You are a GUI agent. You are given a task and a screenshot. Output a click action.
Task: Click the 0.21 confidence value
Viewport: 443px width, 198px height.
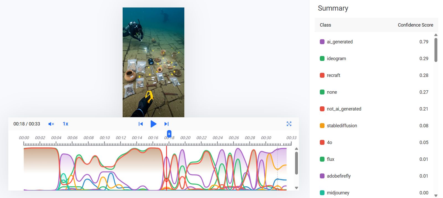tap(424, 109)
